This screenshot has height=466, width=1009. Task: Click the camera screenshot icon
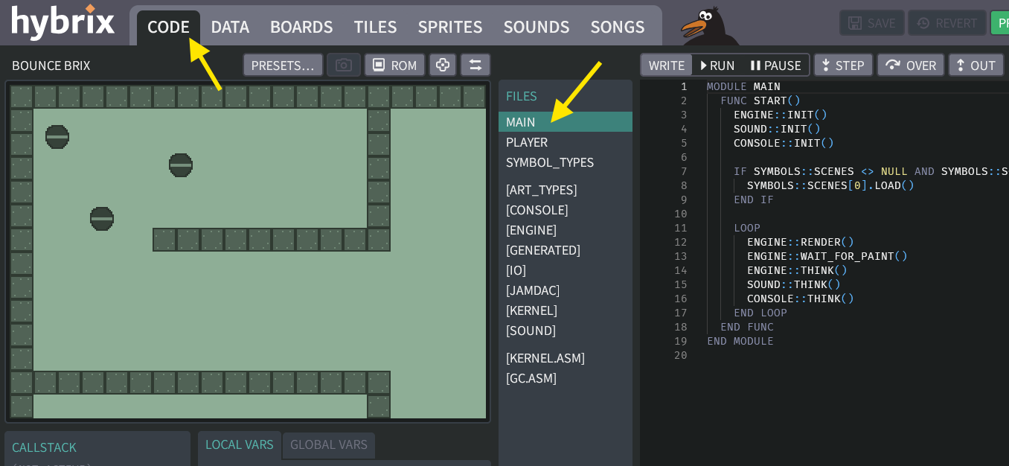(343, 65)
